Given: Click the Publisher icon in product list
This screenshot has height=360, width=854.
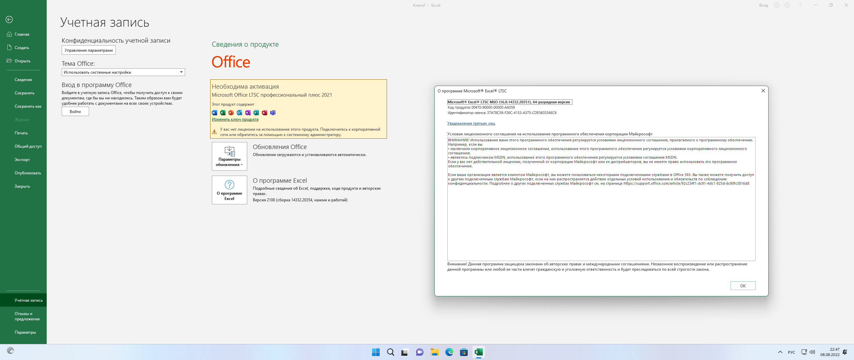Looking at the screenshot, I should coord(256,113).
